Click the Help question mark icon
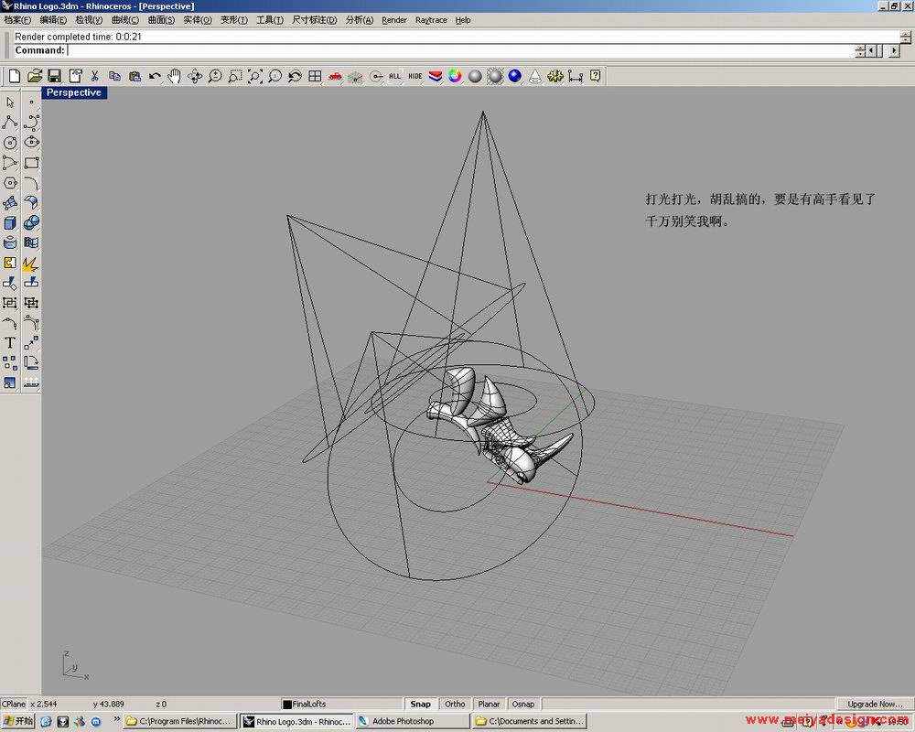The width and height of the screenshot is (915, 732). point(596,76)
